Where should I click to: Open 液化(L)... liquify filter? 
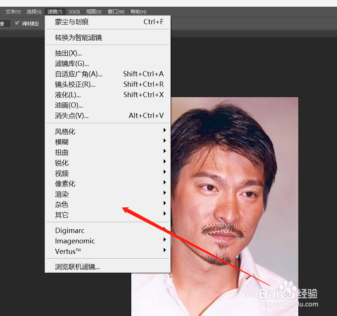(x=107, y=95)
